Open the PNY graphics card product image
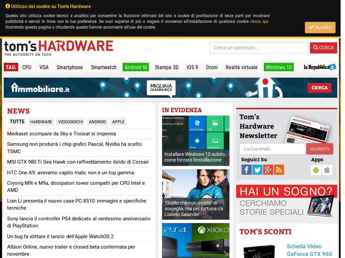The width and height of the screenshot is (345, 258). 259,251
